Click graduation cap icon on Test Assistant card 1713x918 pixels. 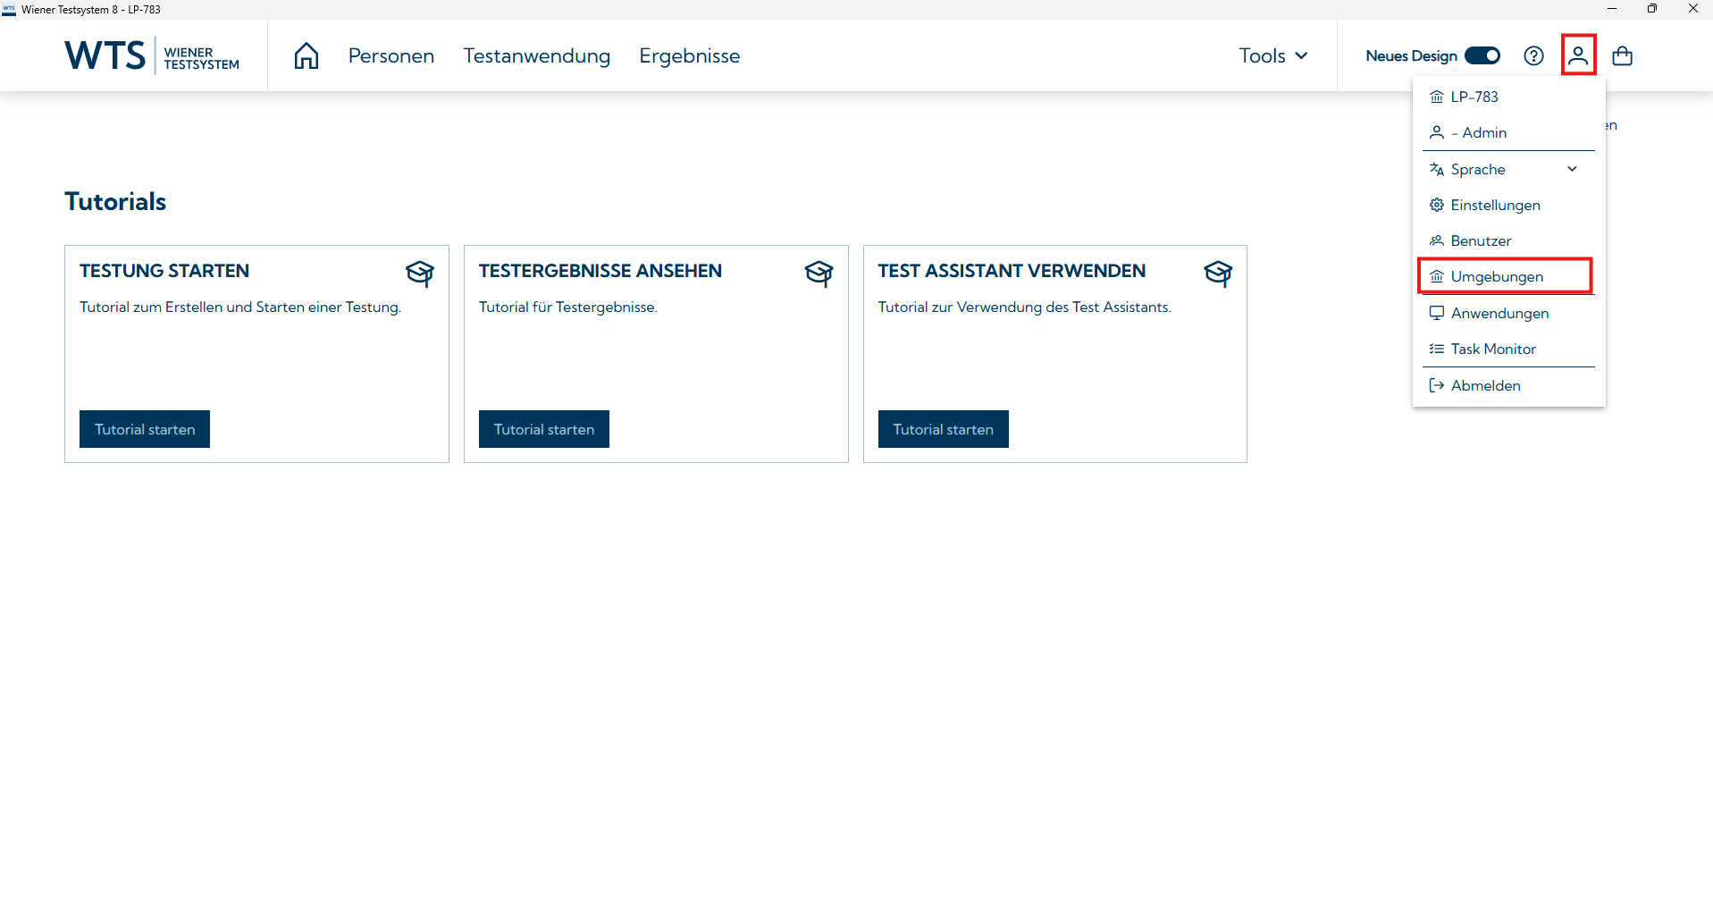point(1218,273)
